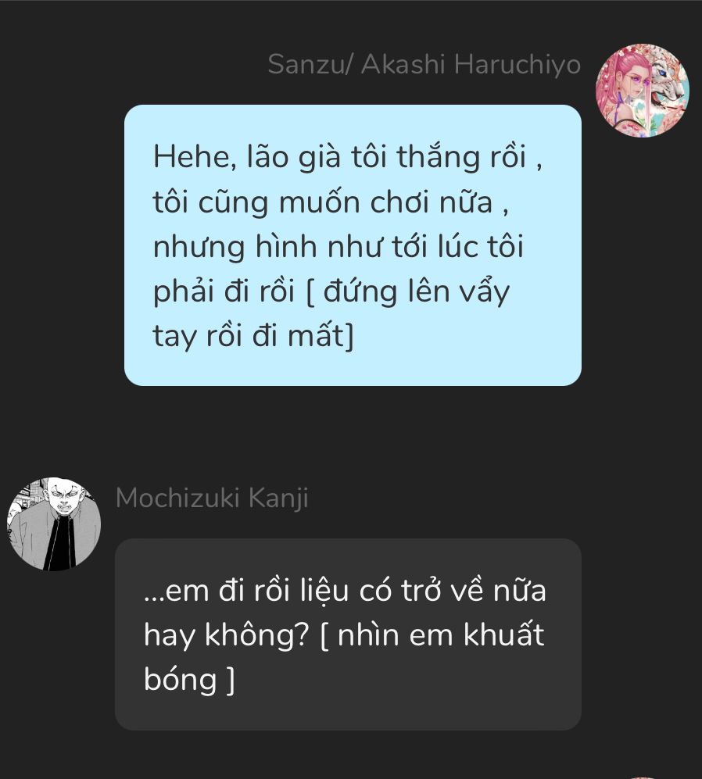Click the line 'nhưng hình như tới lúc tôi'
The image size is (702, 779).
(x=338, y=246)
